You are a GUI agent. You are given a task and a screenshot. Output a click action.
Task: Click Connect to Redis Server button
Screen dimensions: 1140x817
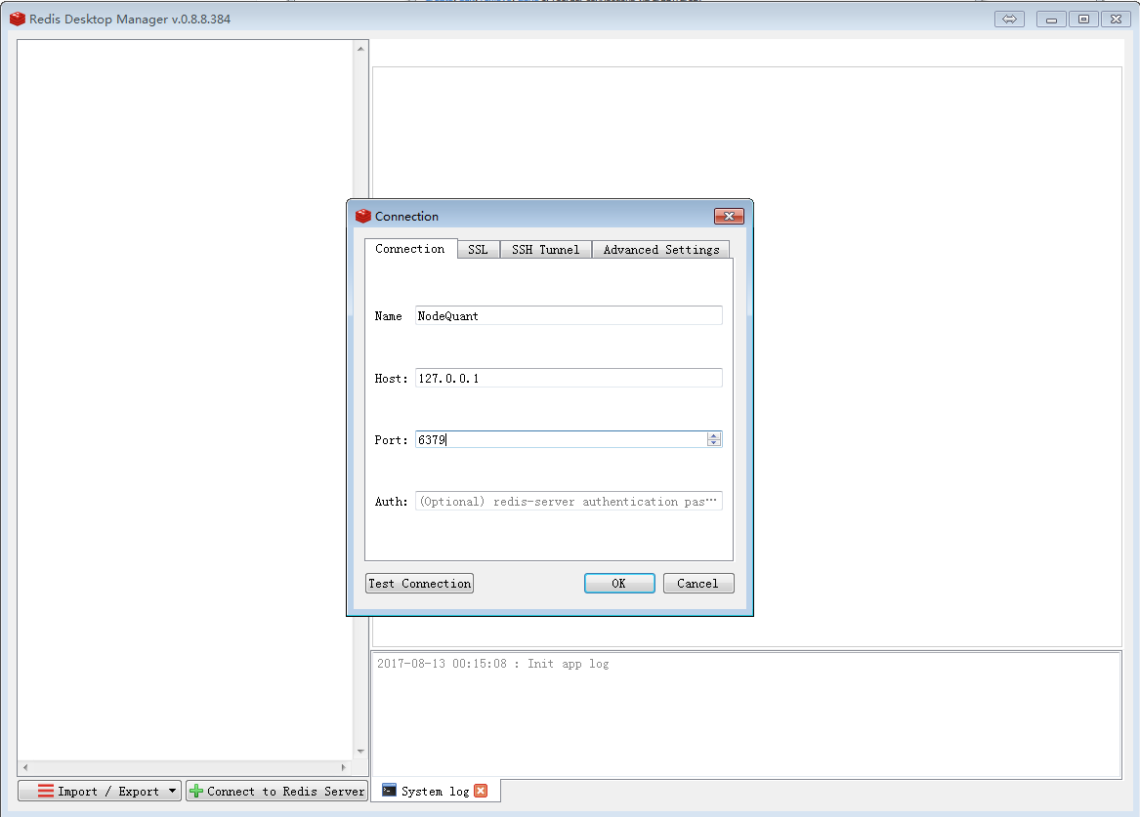(277, 791)
